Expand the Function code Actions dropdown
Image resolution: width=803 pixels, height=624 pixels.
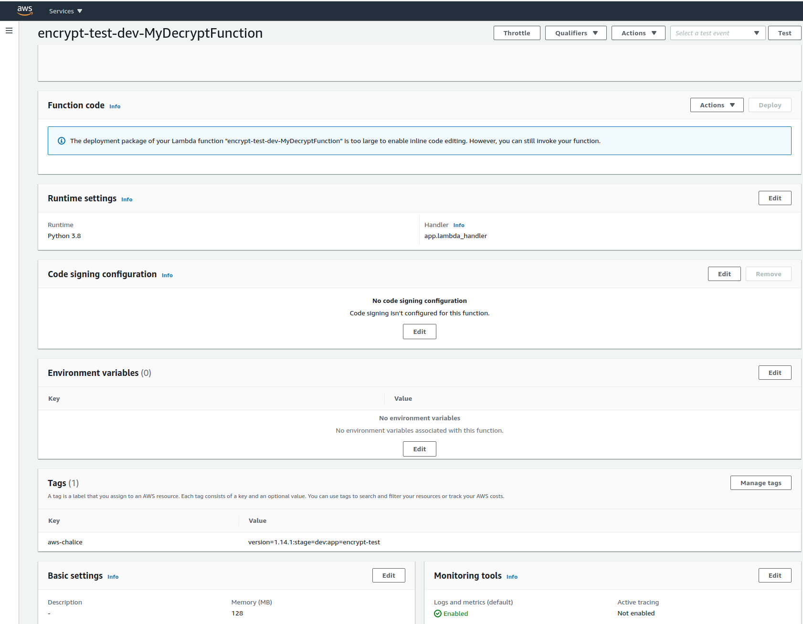(x=716, y=105)
